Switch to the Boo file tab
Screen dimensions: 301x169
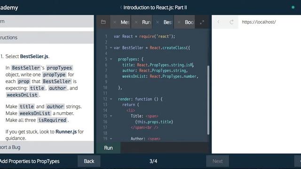pos(189,22)
